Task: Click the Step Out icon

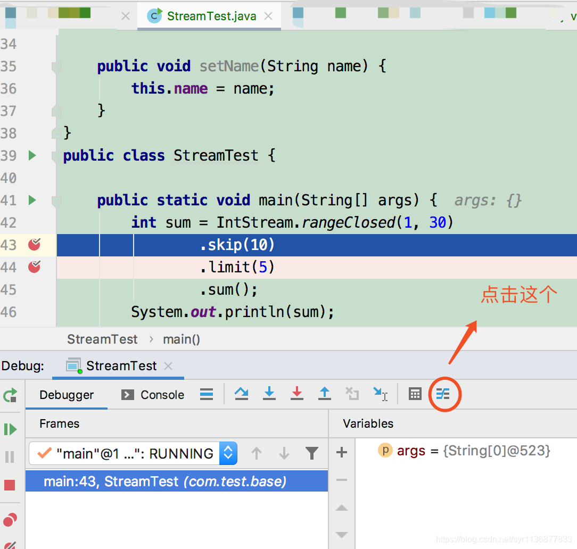Action: tap(325, 394)
